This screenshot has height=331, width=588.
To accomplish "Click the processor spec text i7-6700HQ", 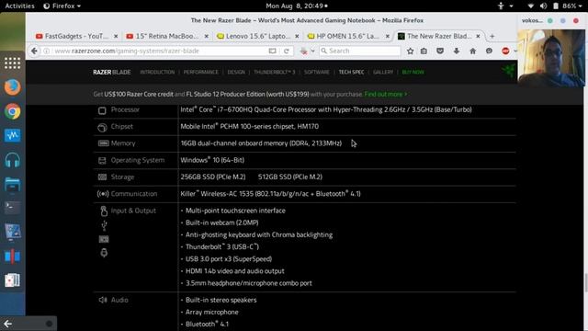I will tap(326, 109).
